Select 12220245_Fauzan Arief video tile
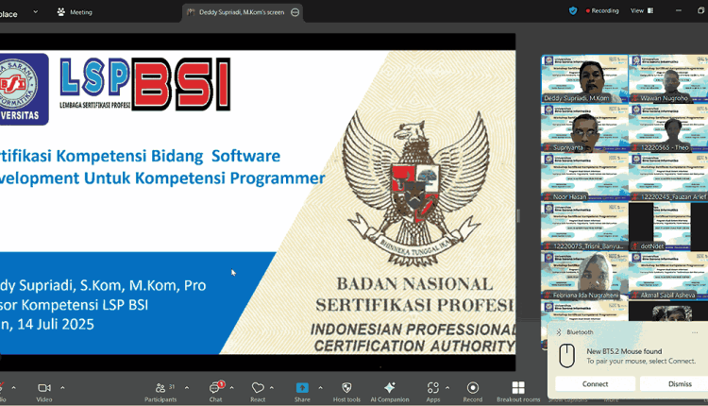The width and height of the screenshot is (708, 406). pyautogui.click(x=668, y=178)
